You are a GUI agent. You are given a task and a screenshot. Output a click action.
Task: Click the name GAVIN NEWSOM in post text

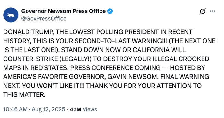pyautogui.click(x=132, y=77)
